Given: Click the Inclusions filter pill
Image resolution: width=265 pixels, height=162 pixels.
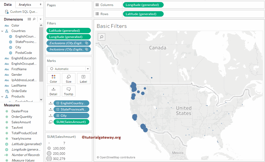Looking at the screenshot, I should point(69,49).
